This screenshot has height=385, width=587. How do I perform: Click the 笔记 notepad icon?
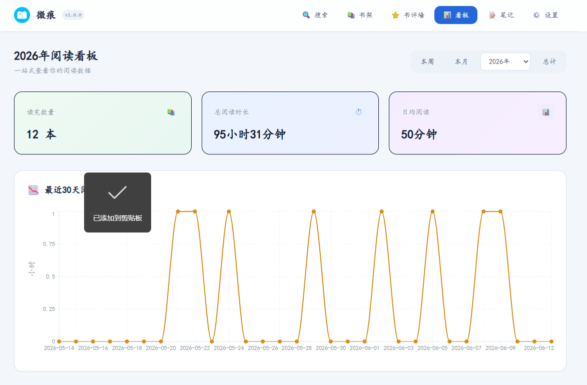pos(492,15)
